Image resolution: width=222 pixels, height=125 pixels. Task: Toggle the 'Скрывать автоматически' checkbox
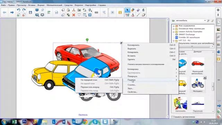[x=172, y=117]
